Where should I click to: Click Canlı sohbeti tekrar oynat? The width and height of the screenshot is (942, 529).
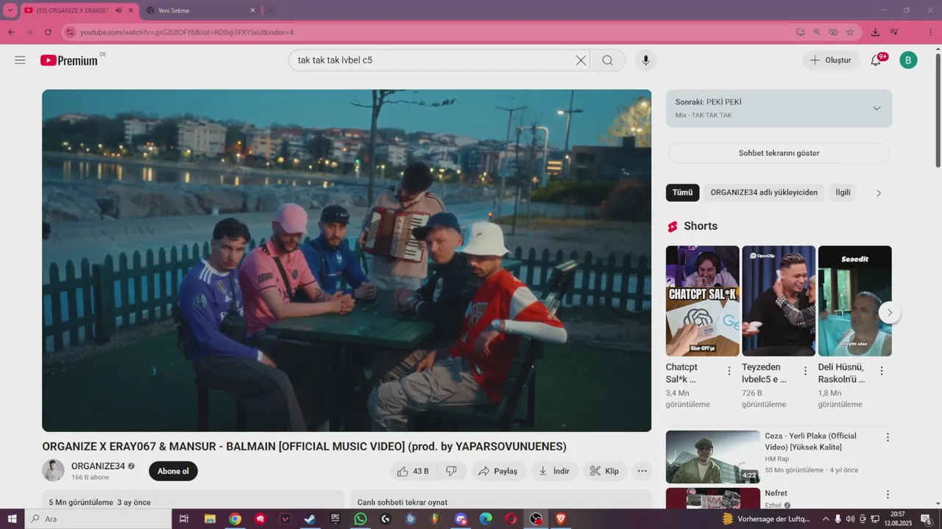click(403, 502)
